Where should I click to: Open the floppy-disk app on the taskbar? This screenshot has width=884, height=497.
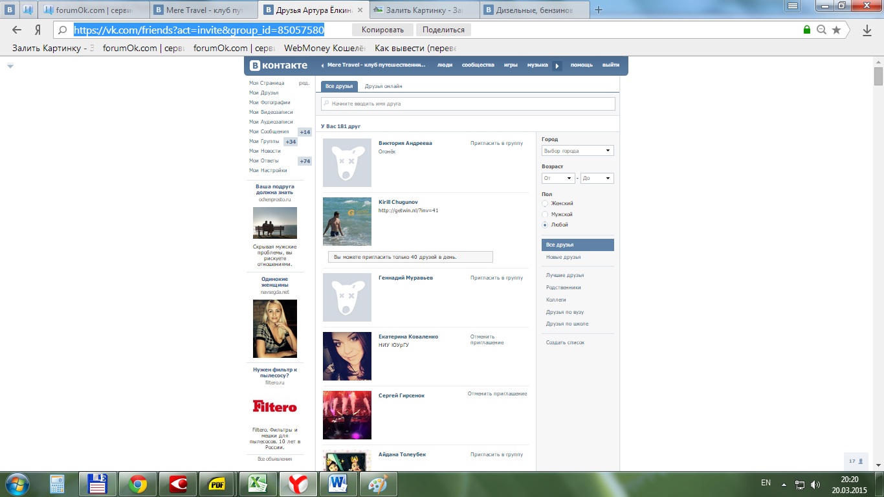(x=97, y=484)
